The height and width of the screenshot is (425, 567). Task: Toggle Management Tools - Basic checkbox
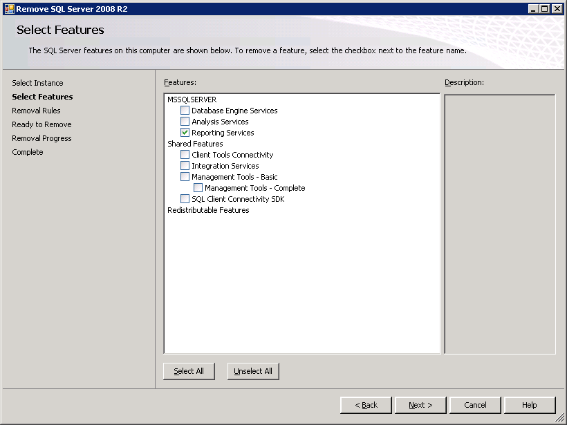(185, 177)
